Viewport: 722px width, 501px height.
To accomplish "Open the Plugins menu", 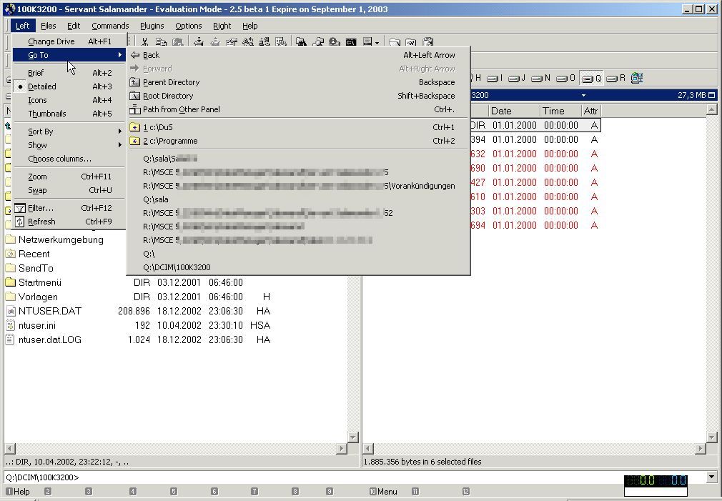I will [152, 26].
